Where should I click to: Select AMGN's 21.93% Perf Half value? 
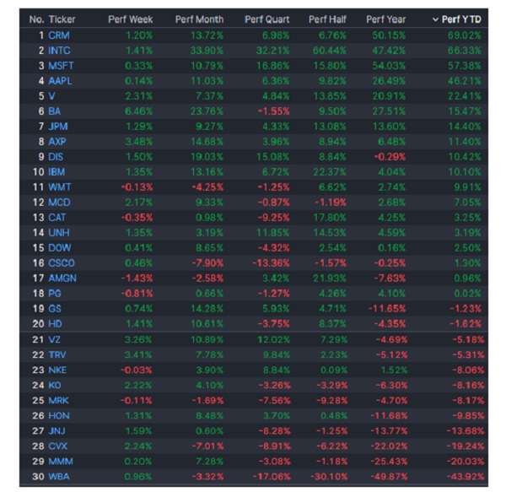click(330, 278)
